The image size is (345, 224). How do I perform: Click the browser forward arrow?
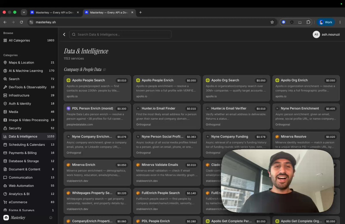pyautogui.click(x=13, y=22)
